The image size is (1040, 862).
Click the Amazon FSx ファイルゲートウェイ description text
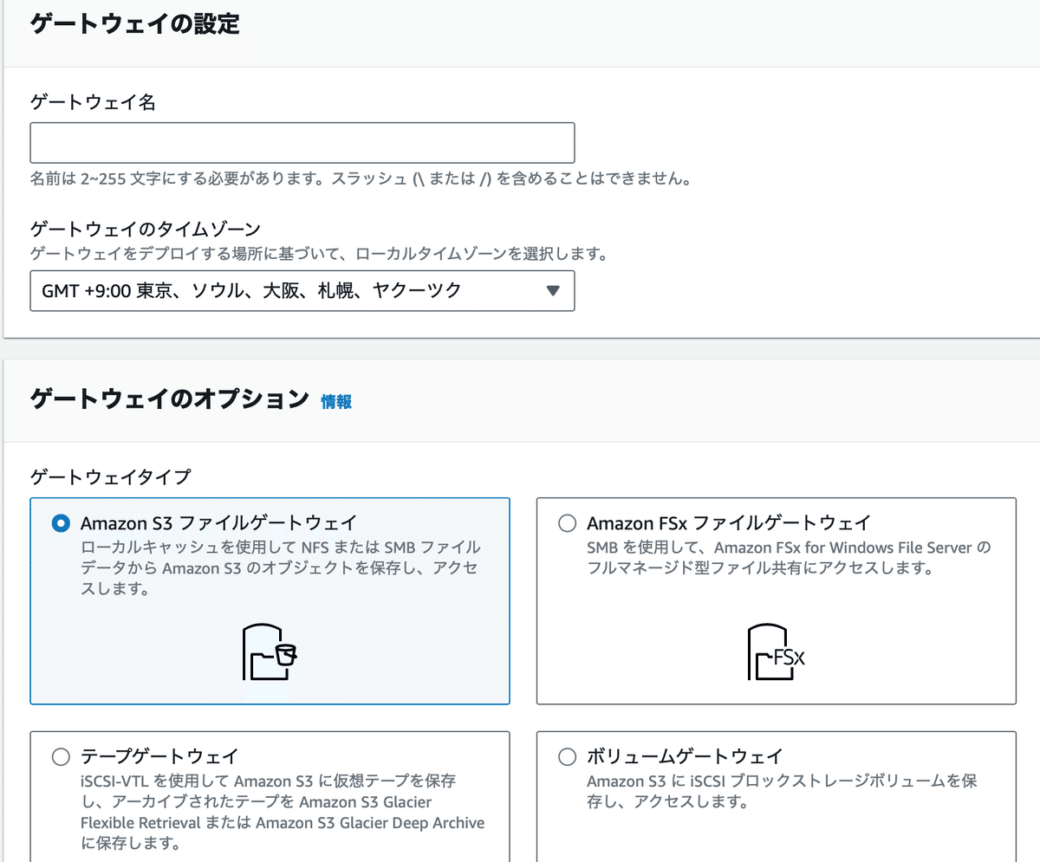coord(788,559)
